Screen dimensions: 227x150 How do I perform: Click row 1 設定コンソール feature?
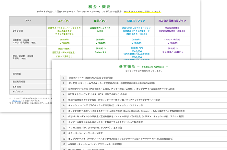coord(90,78)
